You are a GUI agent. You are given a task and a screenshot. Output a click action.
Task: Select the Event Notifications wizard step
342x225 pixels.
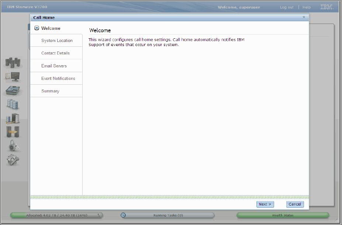56,78
